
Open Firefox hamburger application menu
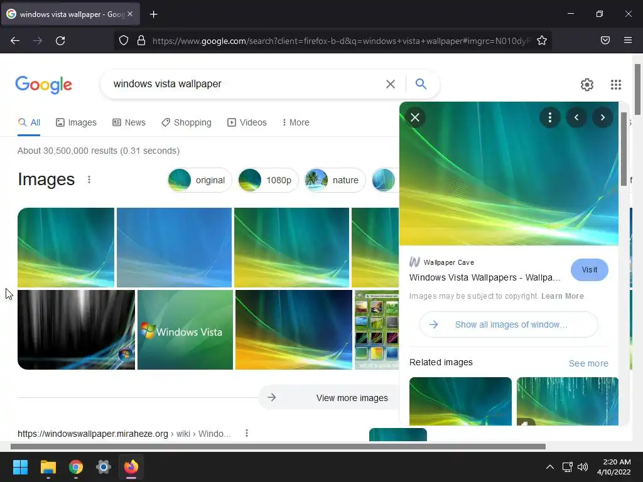pos(628,40)
